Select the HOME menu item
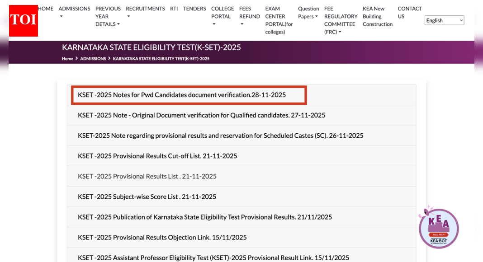Image resolution: width=483 pixels, height=262 pixels. click(45, 8)
